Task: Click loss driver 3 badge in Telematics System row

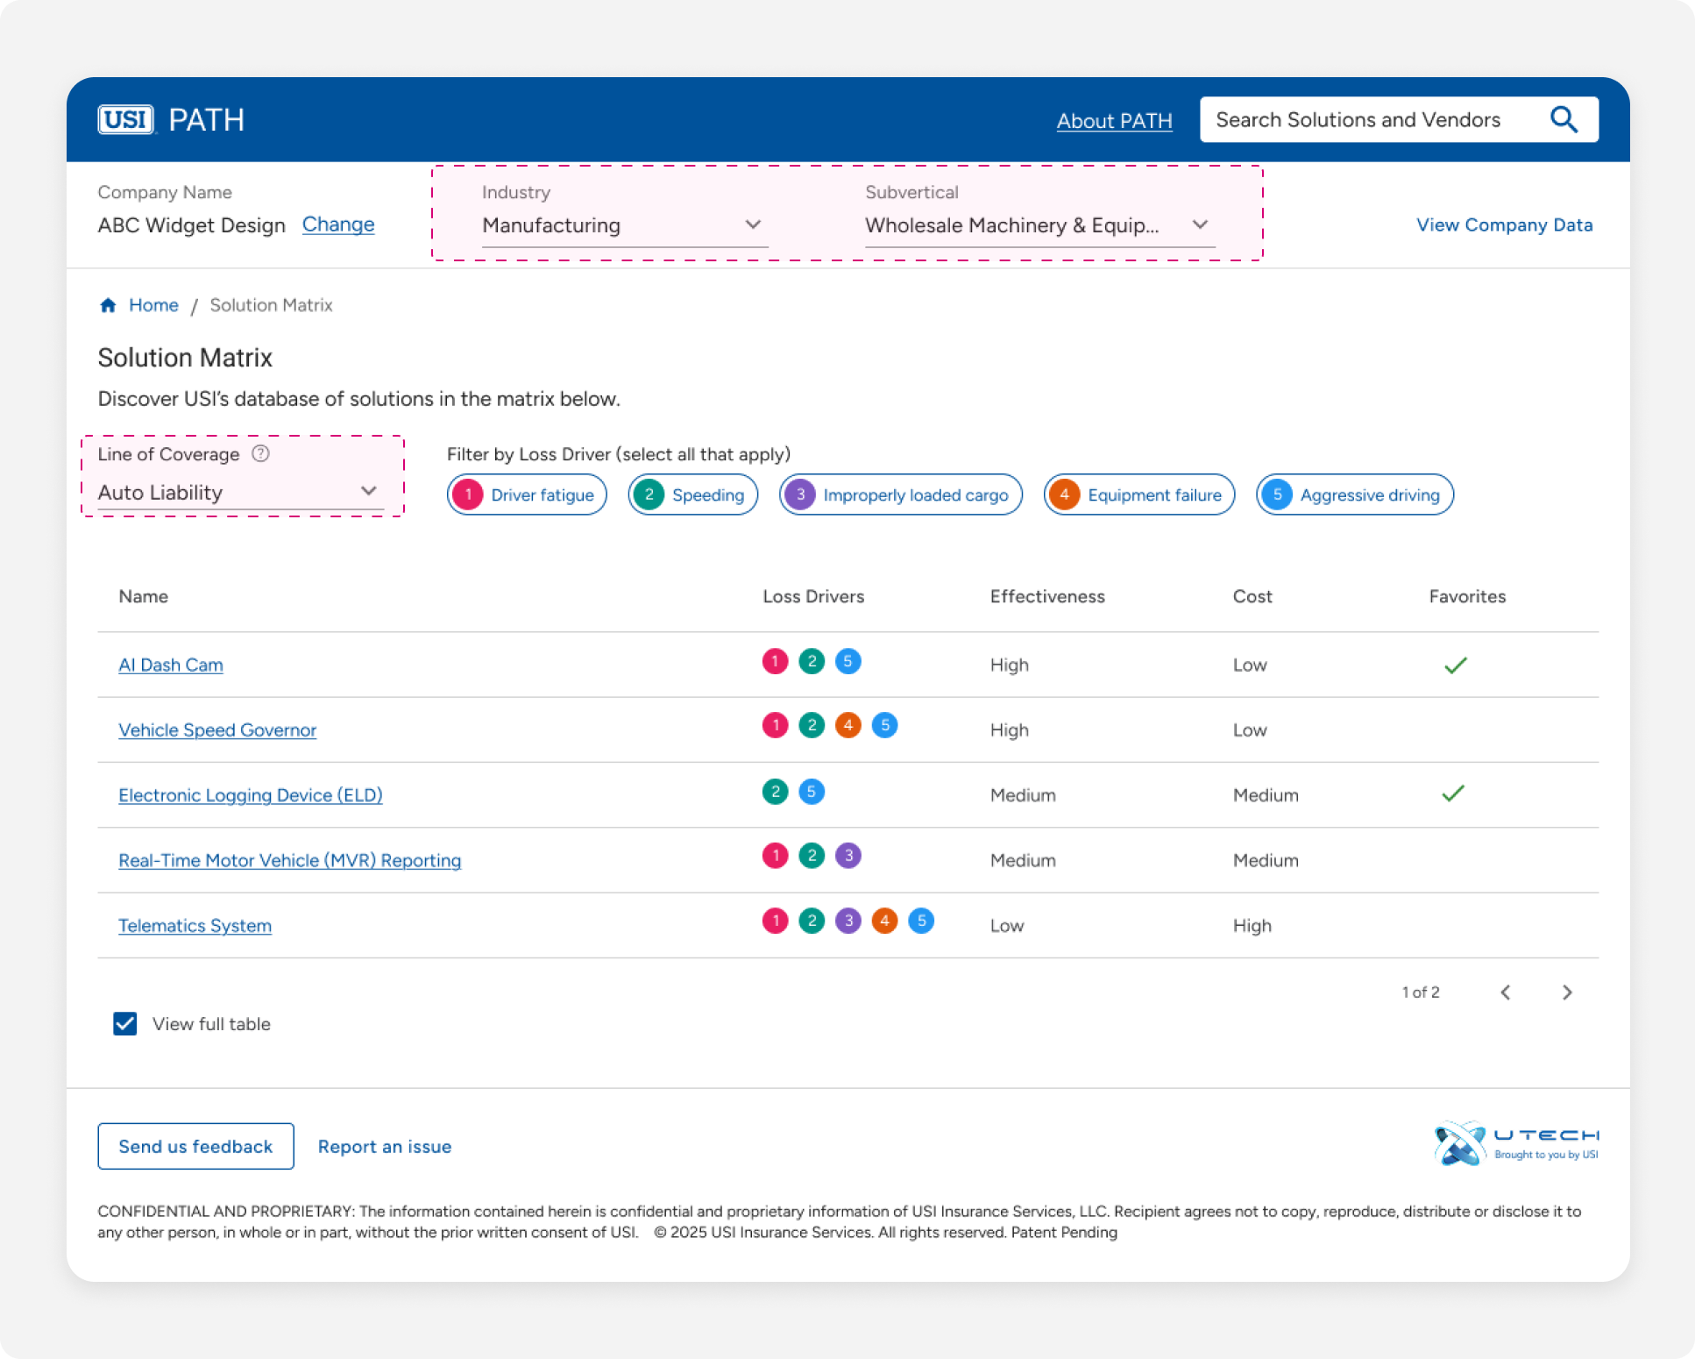Action: pyautogui.click(x=847, y=921)
